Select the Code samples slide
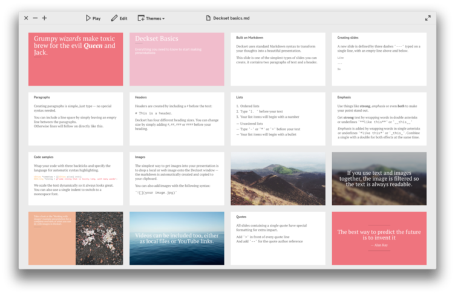Screen dimensions: 455x295 76,178
